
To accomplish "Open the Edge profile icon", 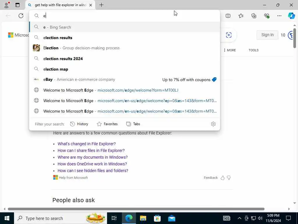I will (x=6, y=5).
